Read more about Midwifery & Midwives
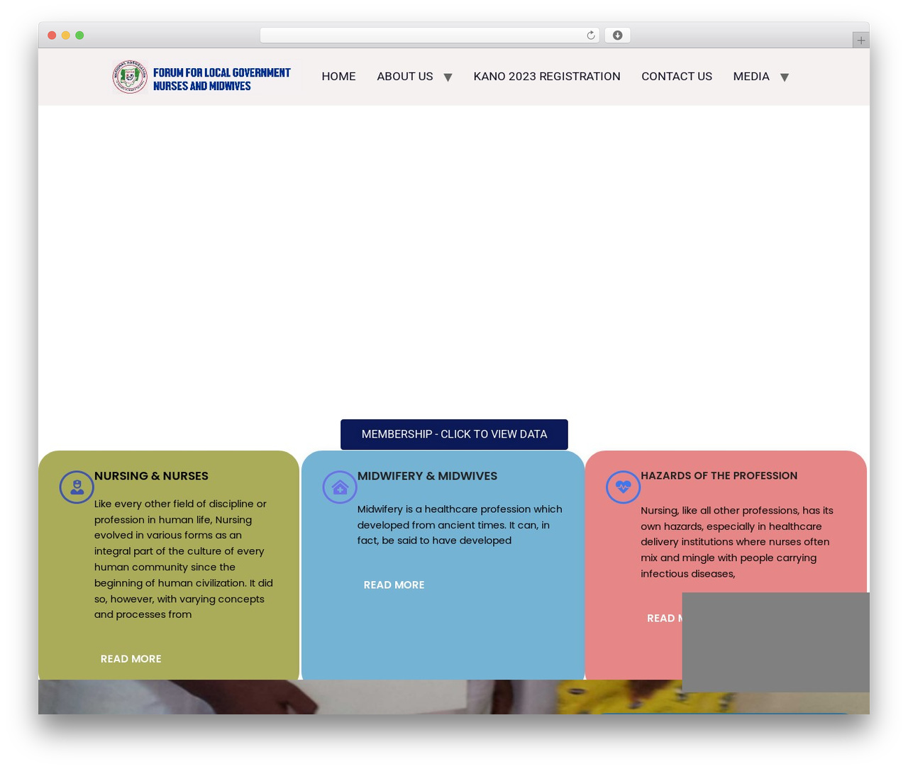 point(394,585)
